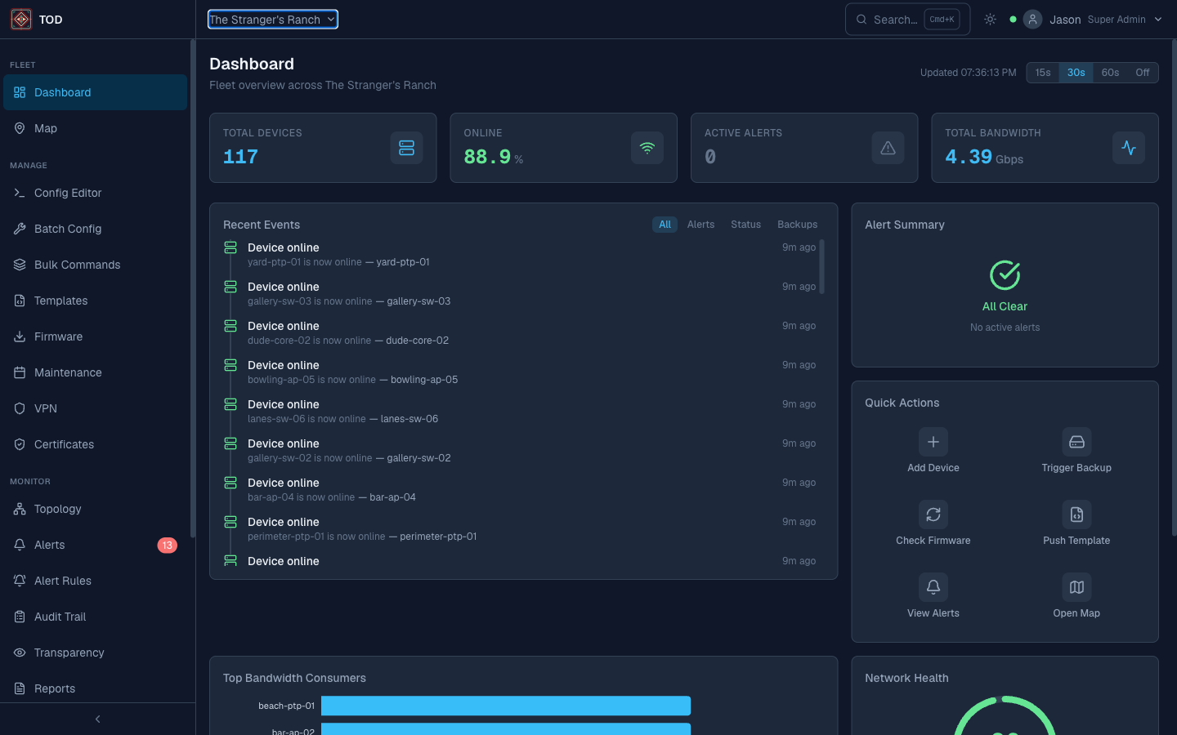The image size is (1177, 735).
Task: Toggle the light/dark theme sun icon
Action: click(990, 19)
